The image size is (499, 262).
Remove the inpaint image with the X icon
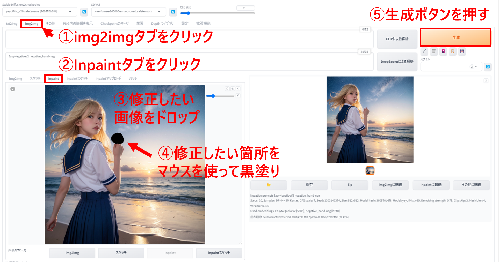click(238, 88)
